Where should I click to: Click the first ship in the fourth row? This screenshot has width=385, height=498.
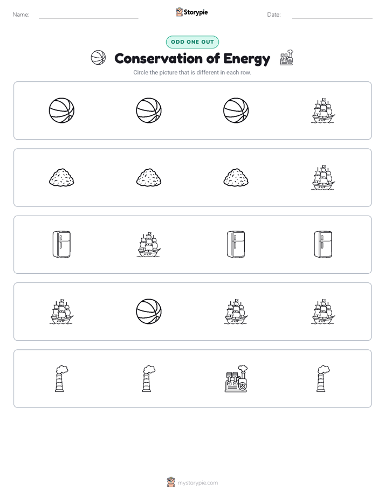(61, 312)
